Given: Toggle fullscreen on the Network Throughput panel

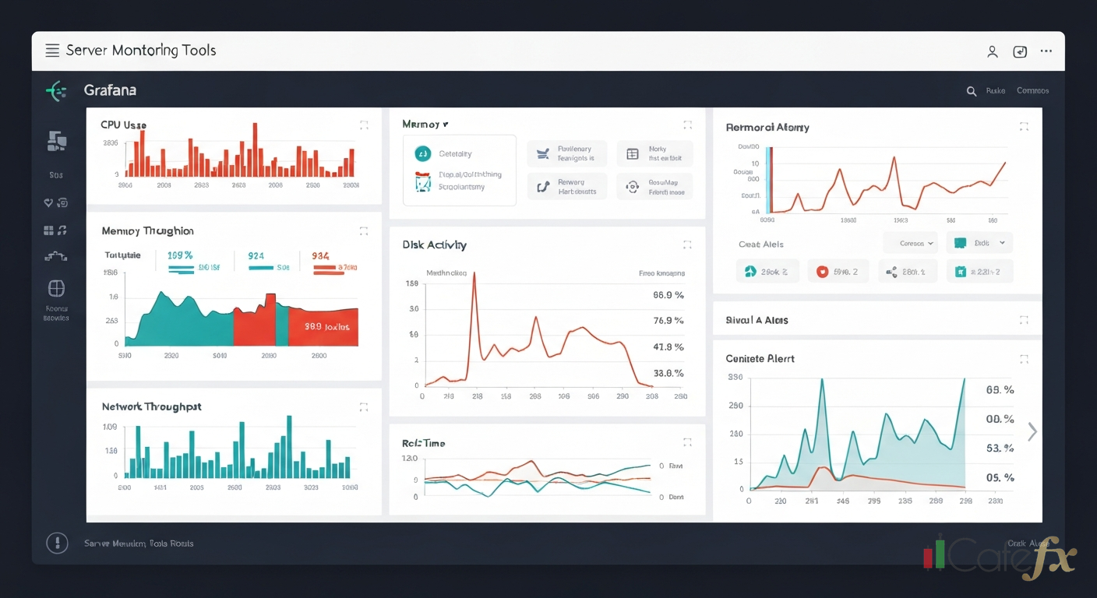Looking at the screenshot, I should [x=363, y=406].
